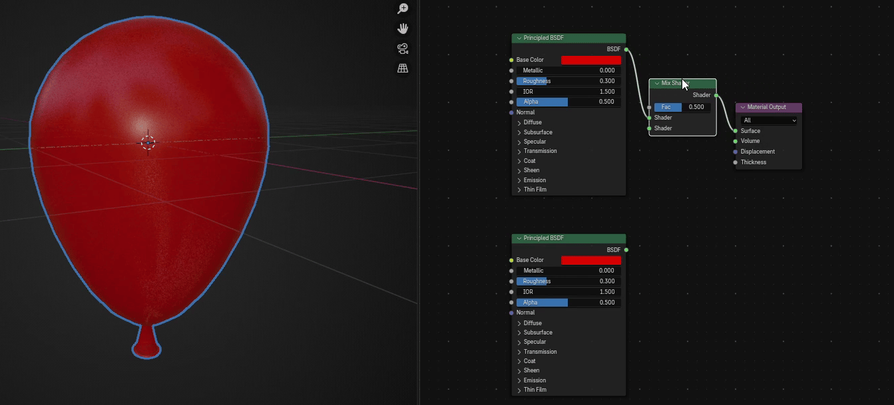Click the Roughness slider in lower Principled BSDF
Screen dimensions: 894x405
coord(568,281)
